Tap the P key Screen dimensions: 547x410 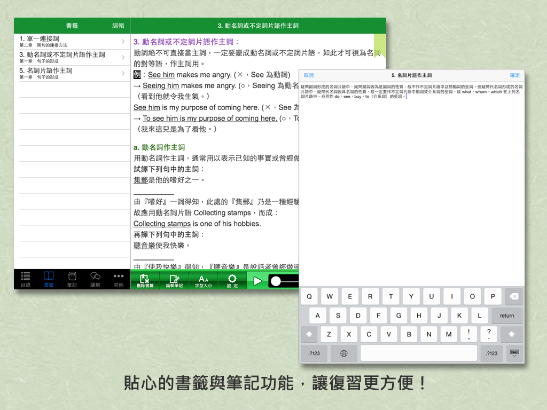point(493,296)
